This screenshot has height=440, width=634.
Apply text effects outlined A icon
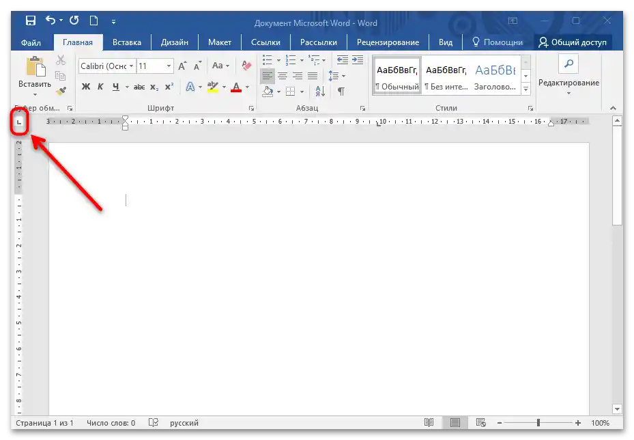(190, 87)
